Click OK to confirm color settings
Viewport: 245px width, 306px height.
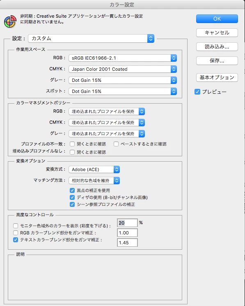click(x=217, y=19)
